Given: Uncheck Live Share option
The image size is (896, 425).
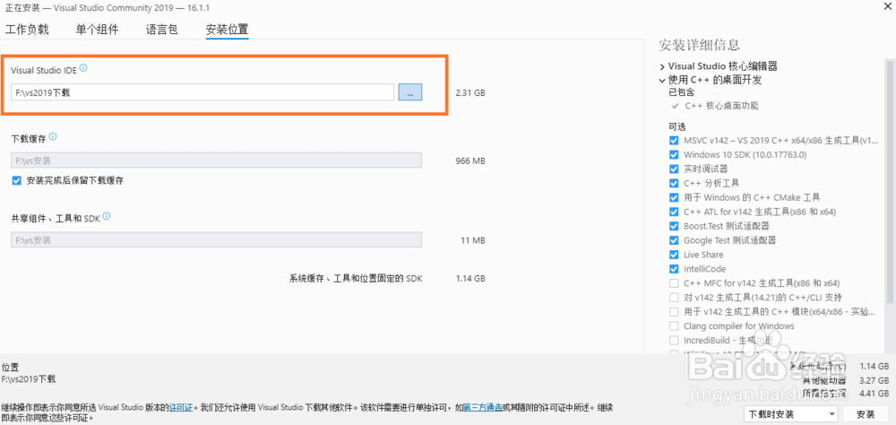Looking at the screenshot, I should coord(673,255).
